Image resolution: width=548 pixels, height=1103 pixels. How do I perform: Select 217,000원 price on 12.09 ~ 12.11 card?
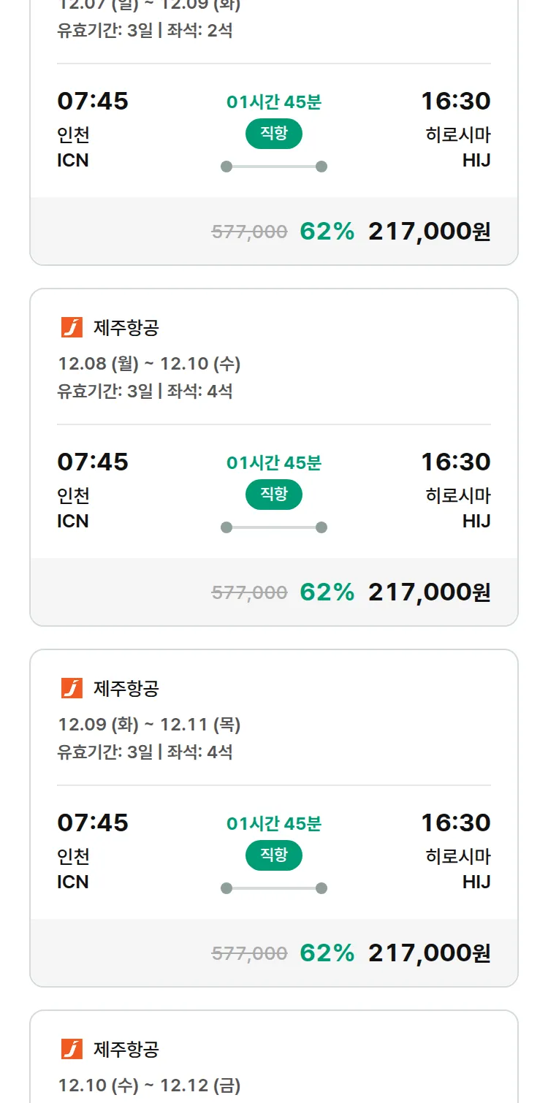tap(429, 953)
